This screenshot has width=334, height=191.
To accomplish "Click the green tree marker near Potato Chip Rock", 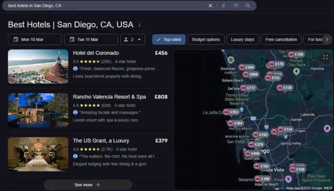I will click(296, 72).
